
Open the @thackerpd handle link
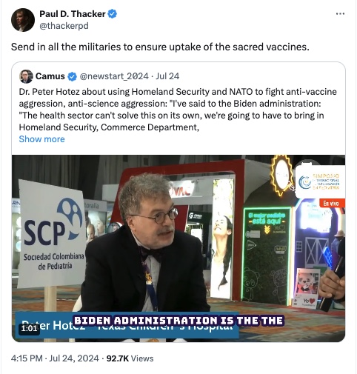[64, 26]
